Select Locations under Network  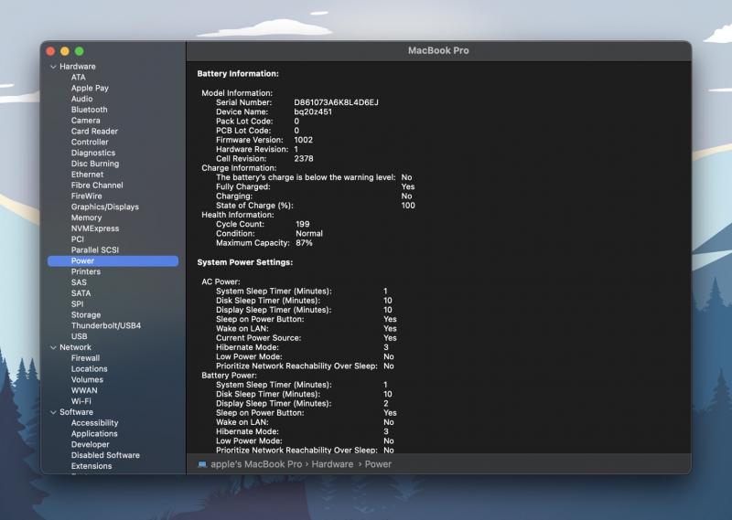click(x=89, y=369)
